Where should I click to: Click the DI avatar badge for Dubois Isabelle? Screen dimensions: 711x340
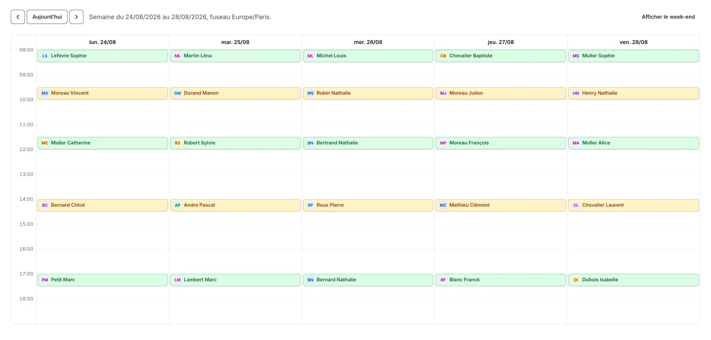pyautogui.click(x=576, y=280)
